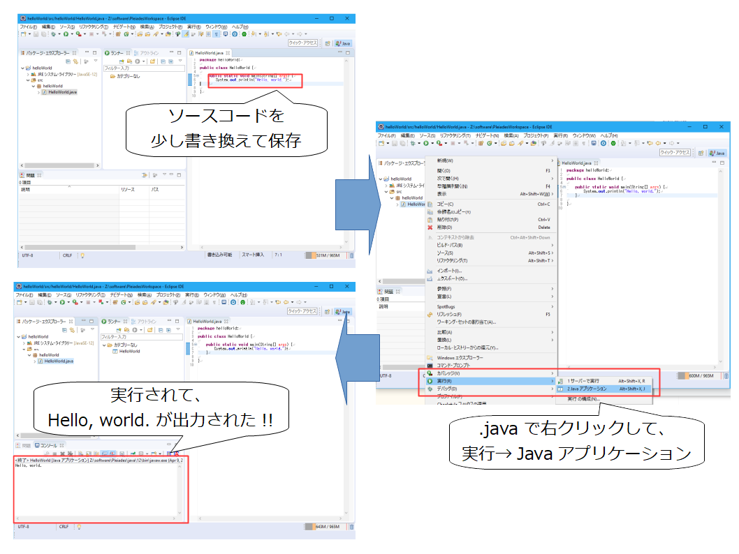Collapse helloWorld project in top-left Package Explorer
The image size is (739, 554).
coord(22,68)
